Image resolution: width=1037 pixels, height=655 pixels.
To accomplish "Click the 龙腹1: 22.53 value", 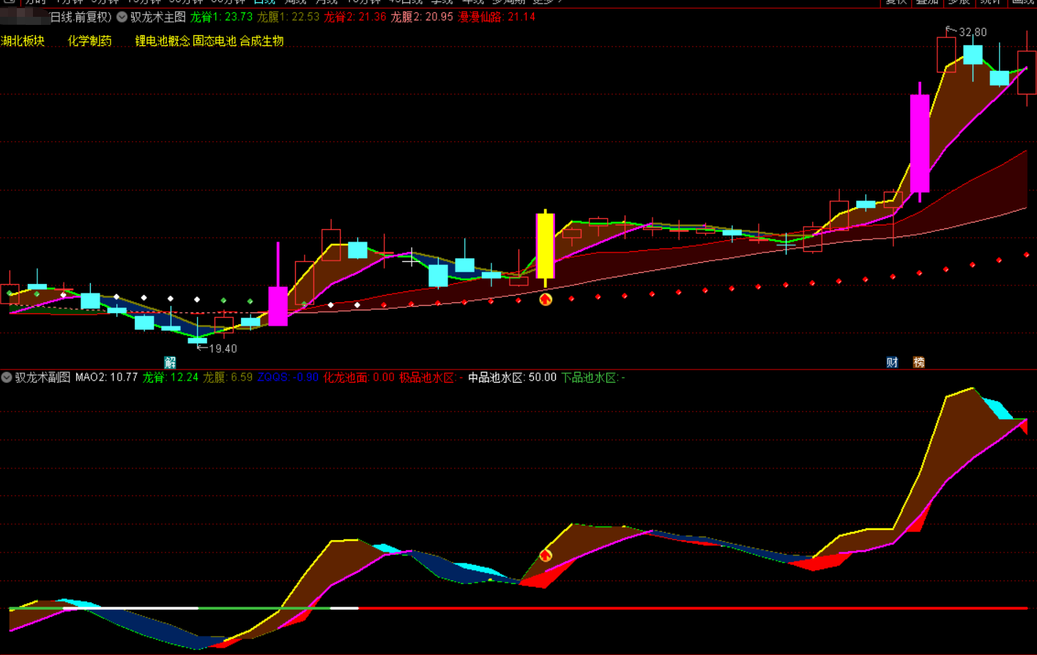I will [289, 17].
